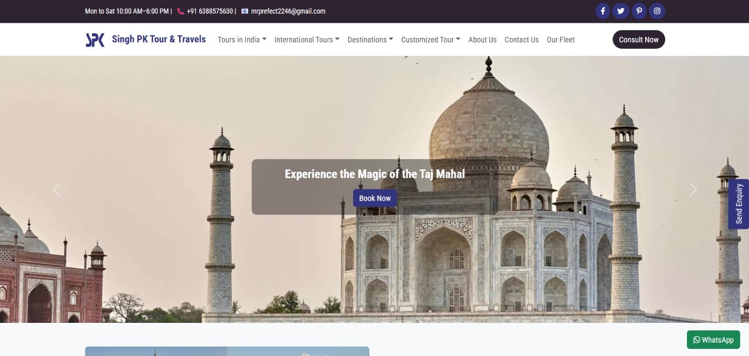Expand the Destinations dropdown menu
749x356 pixels.
[x=370, y=40]
